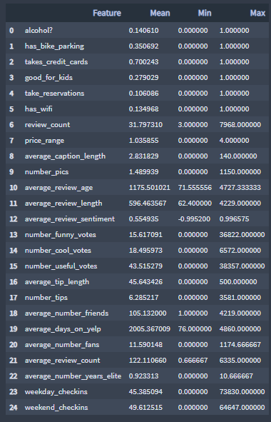This screenshot has height=422, width=271.
Task: Select the has_bike_parking feature cell
Action: (54, 46)
